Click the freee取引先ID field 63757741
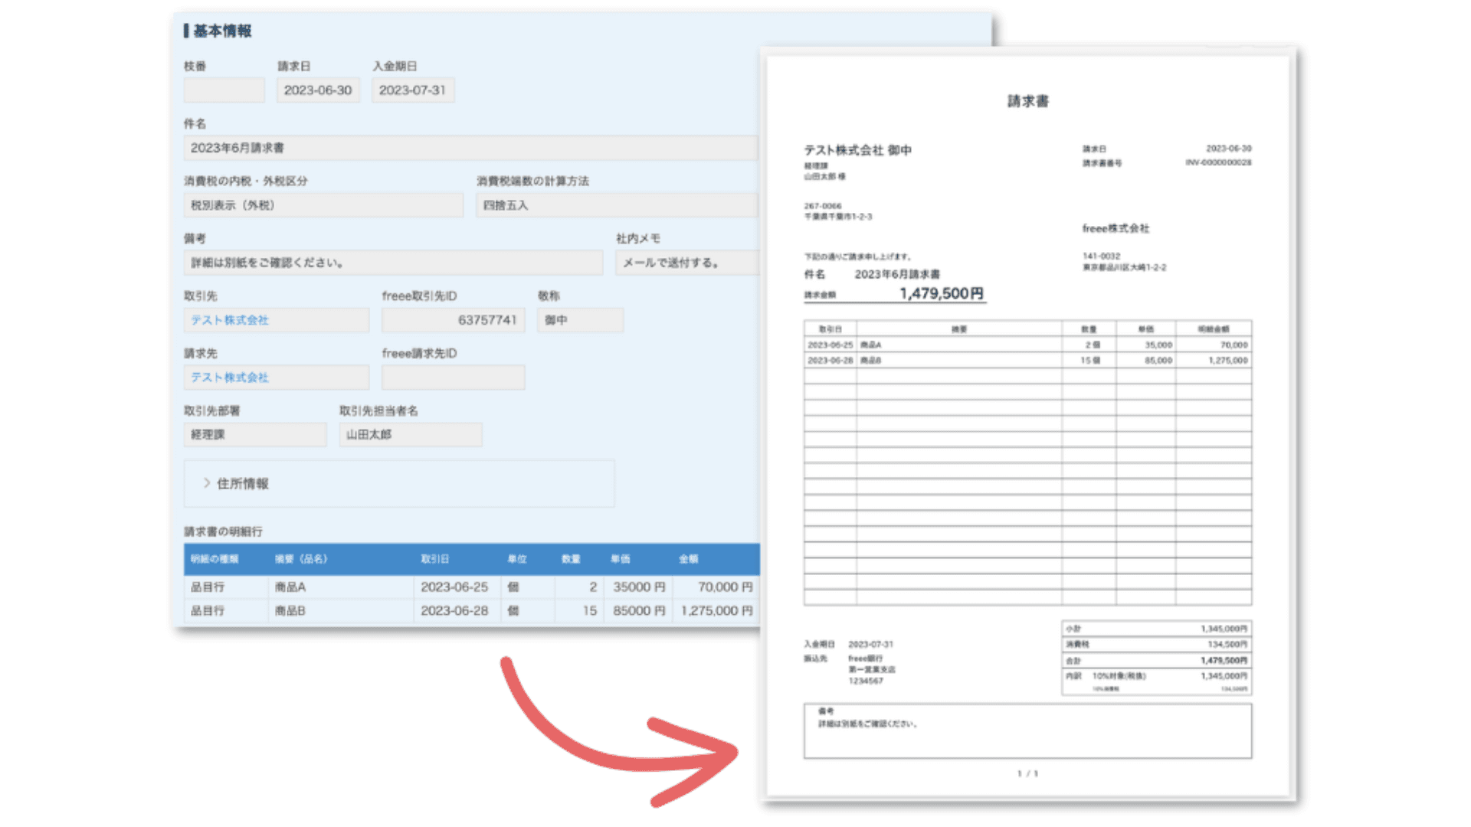 coord(454,320)
